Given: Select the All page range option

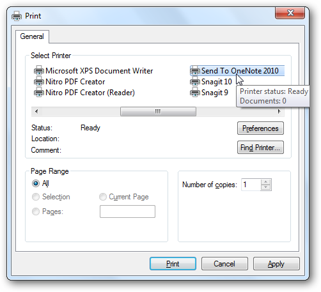Looking at the screenshot, I should 36,183.
